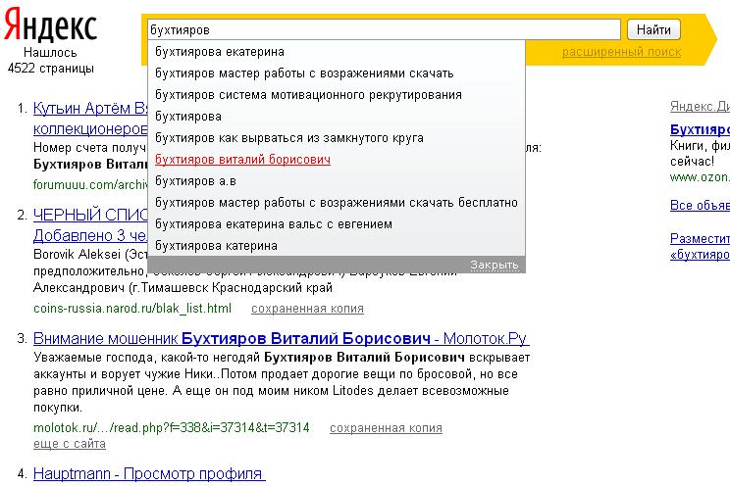Open Яндекс.Директ link in sidebar

(x=700, y=107)
